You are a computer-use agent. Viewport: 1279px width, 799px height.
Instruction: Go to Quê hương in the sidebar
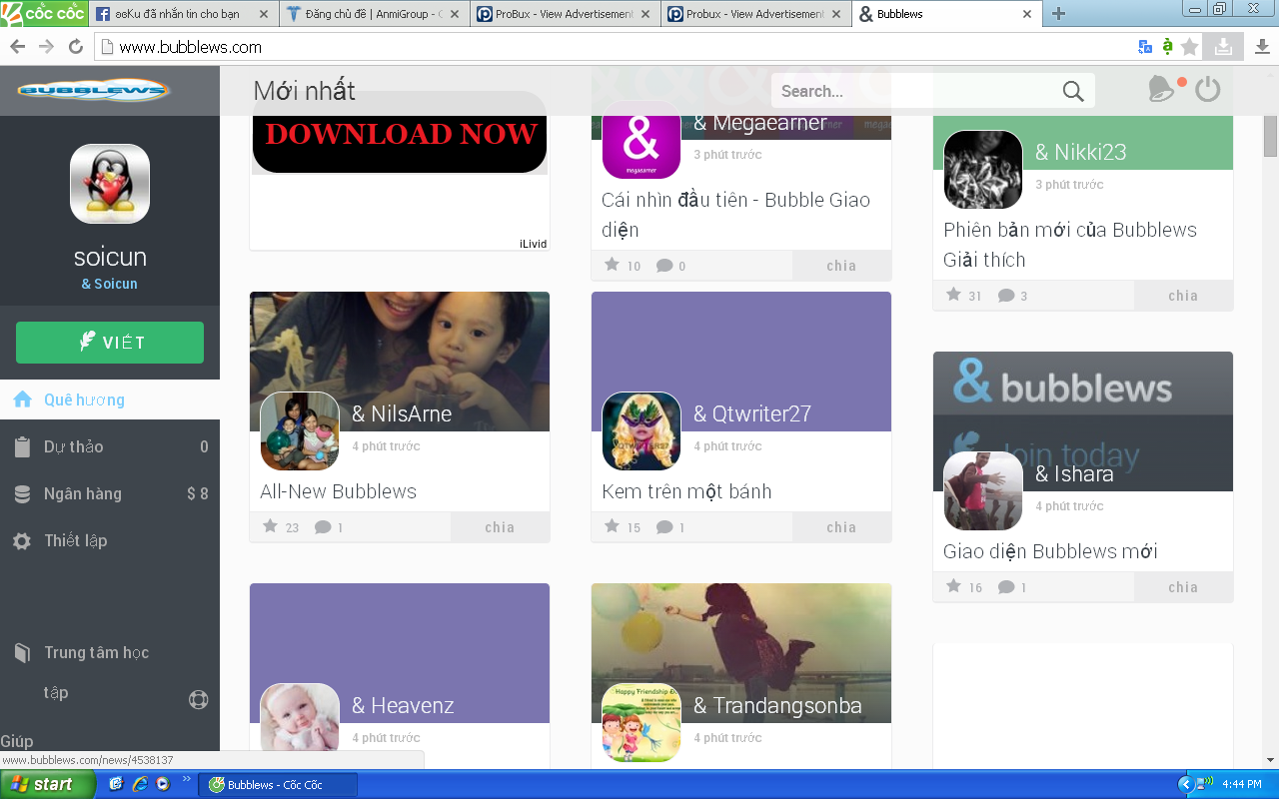[110, 399]
